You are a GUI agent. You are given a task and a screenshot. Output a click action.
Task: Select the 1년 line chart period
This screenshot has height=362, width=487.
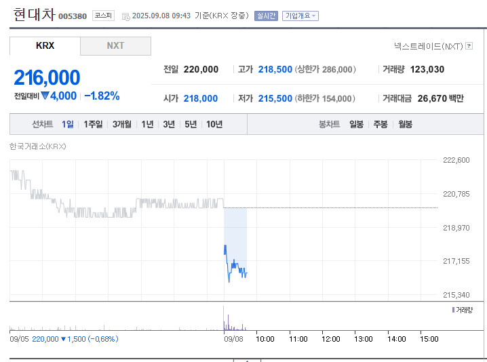click(148, 124)
